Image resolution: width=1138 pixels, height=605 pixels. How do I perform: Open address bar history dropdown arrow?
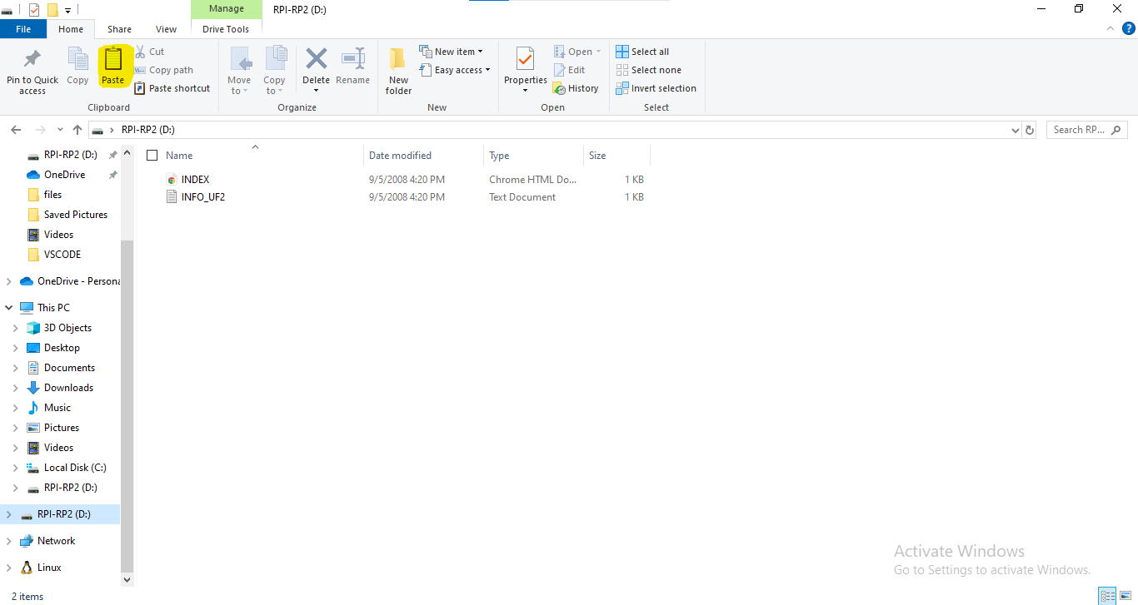(1015, 130)
